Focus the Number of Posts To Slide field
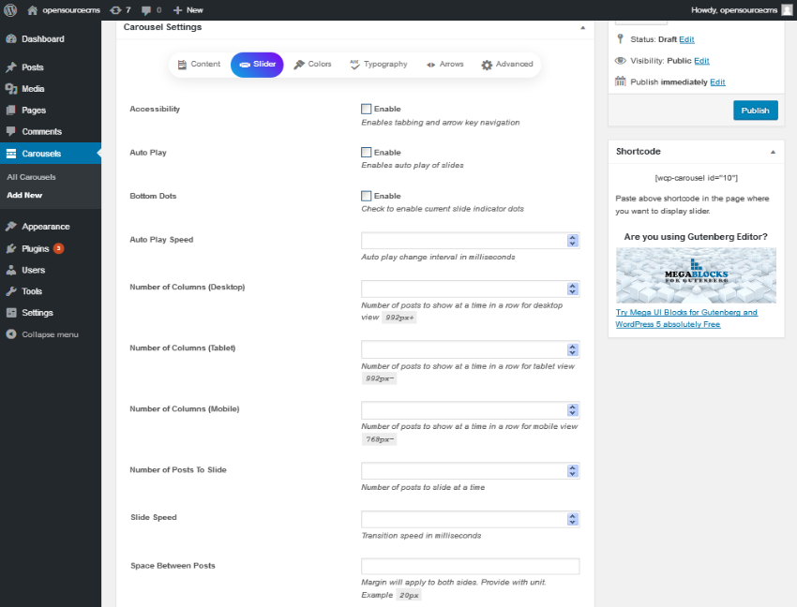This screenshot has width=797, height=607. pyautogui.click(x=470, y=471)
